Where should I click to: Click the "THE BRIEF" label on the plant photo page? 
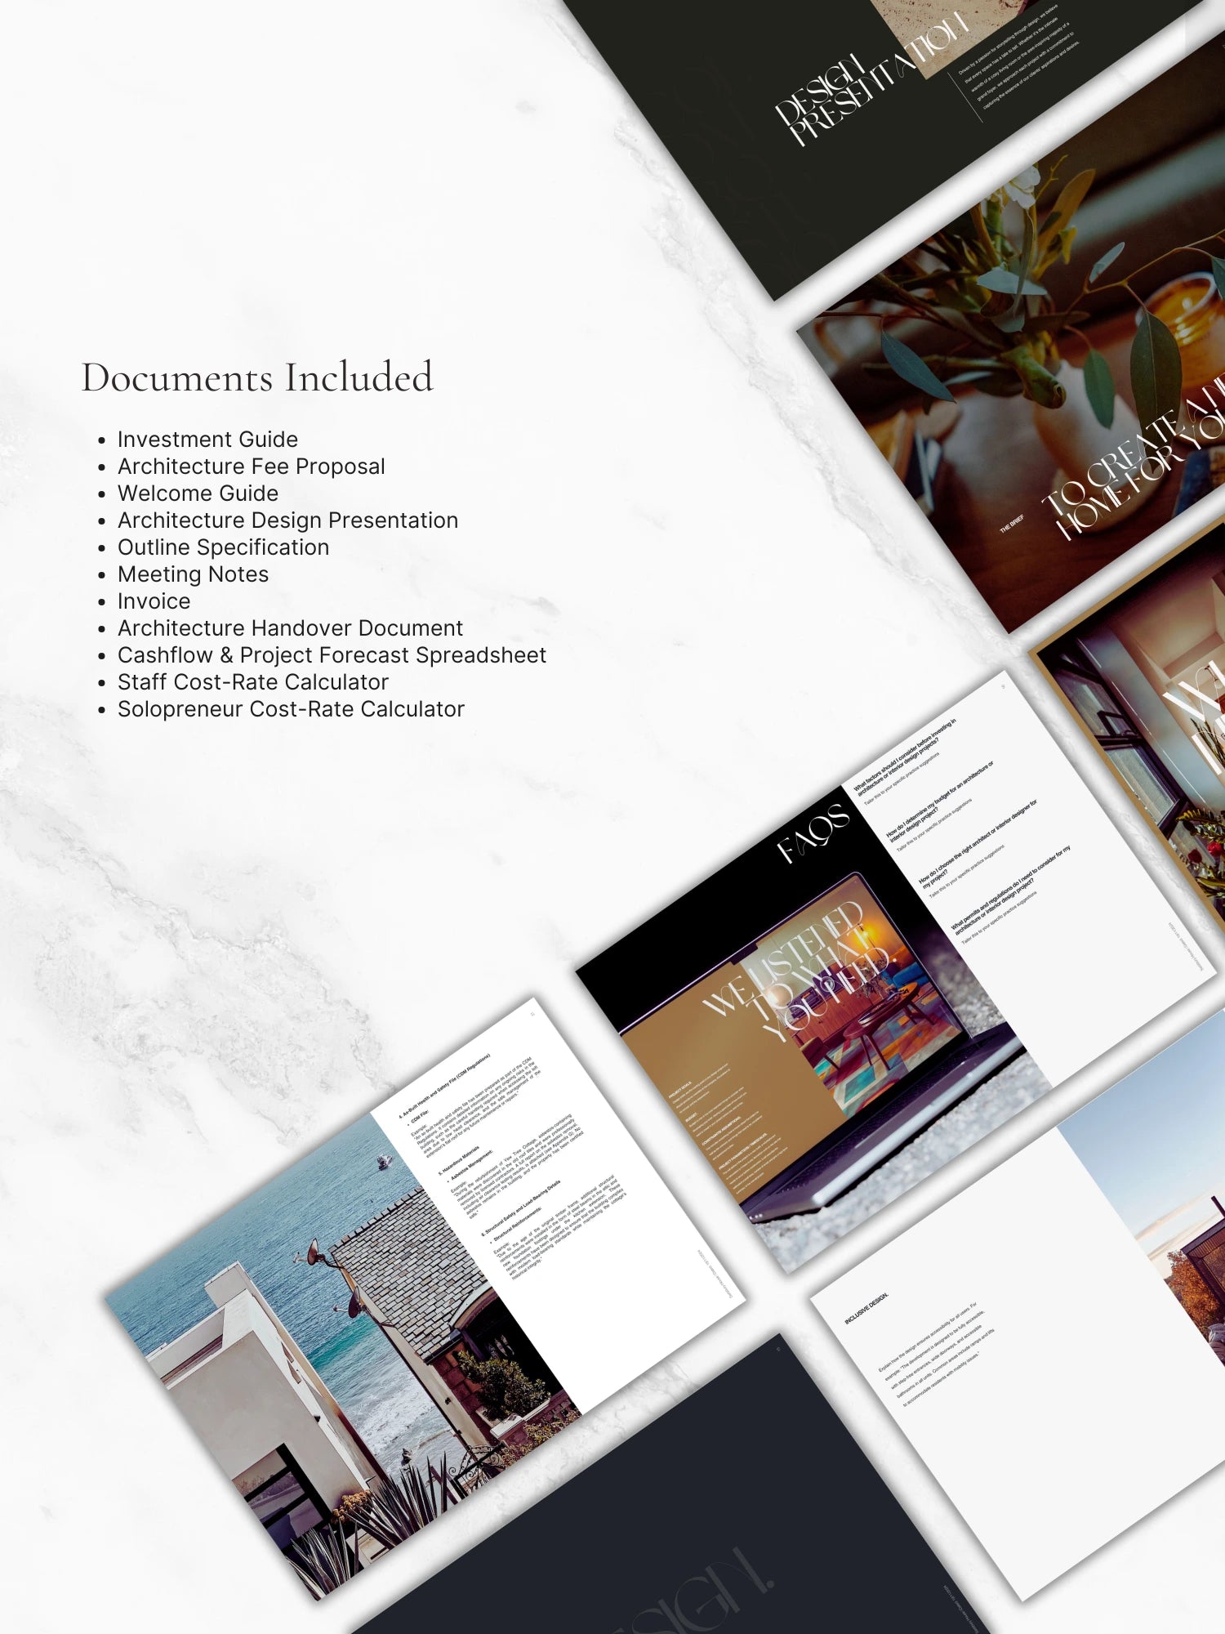click(x=1012, y=524)
